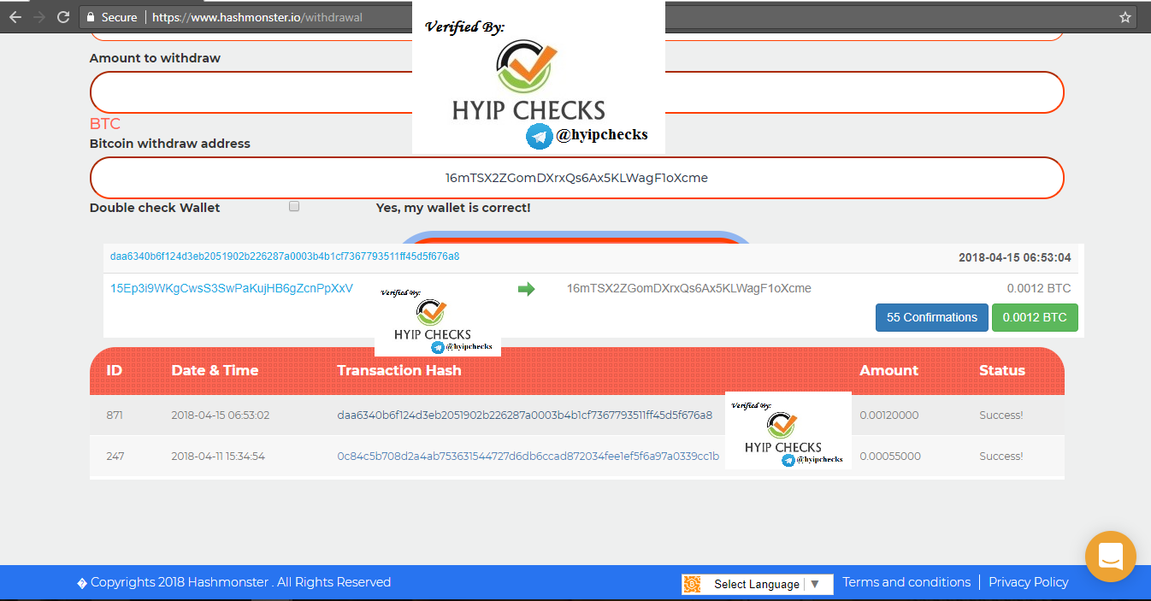The height and width of the screenshot is (601, 1151).
Task: Select the Success! status for ID 871
Action: pos(1001,415)
